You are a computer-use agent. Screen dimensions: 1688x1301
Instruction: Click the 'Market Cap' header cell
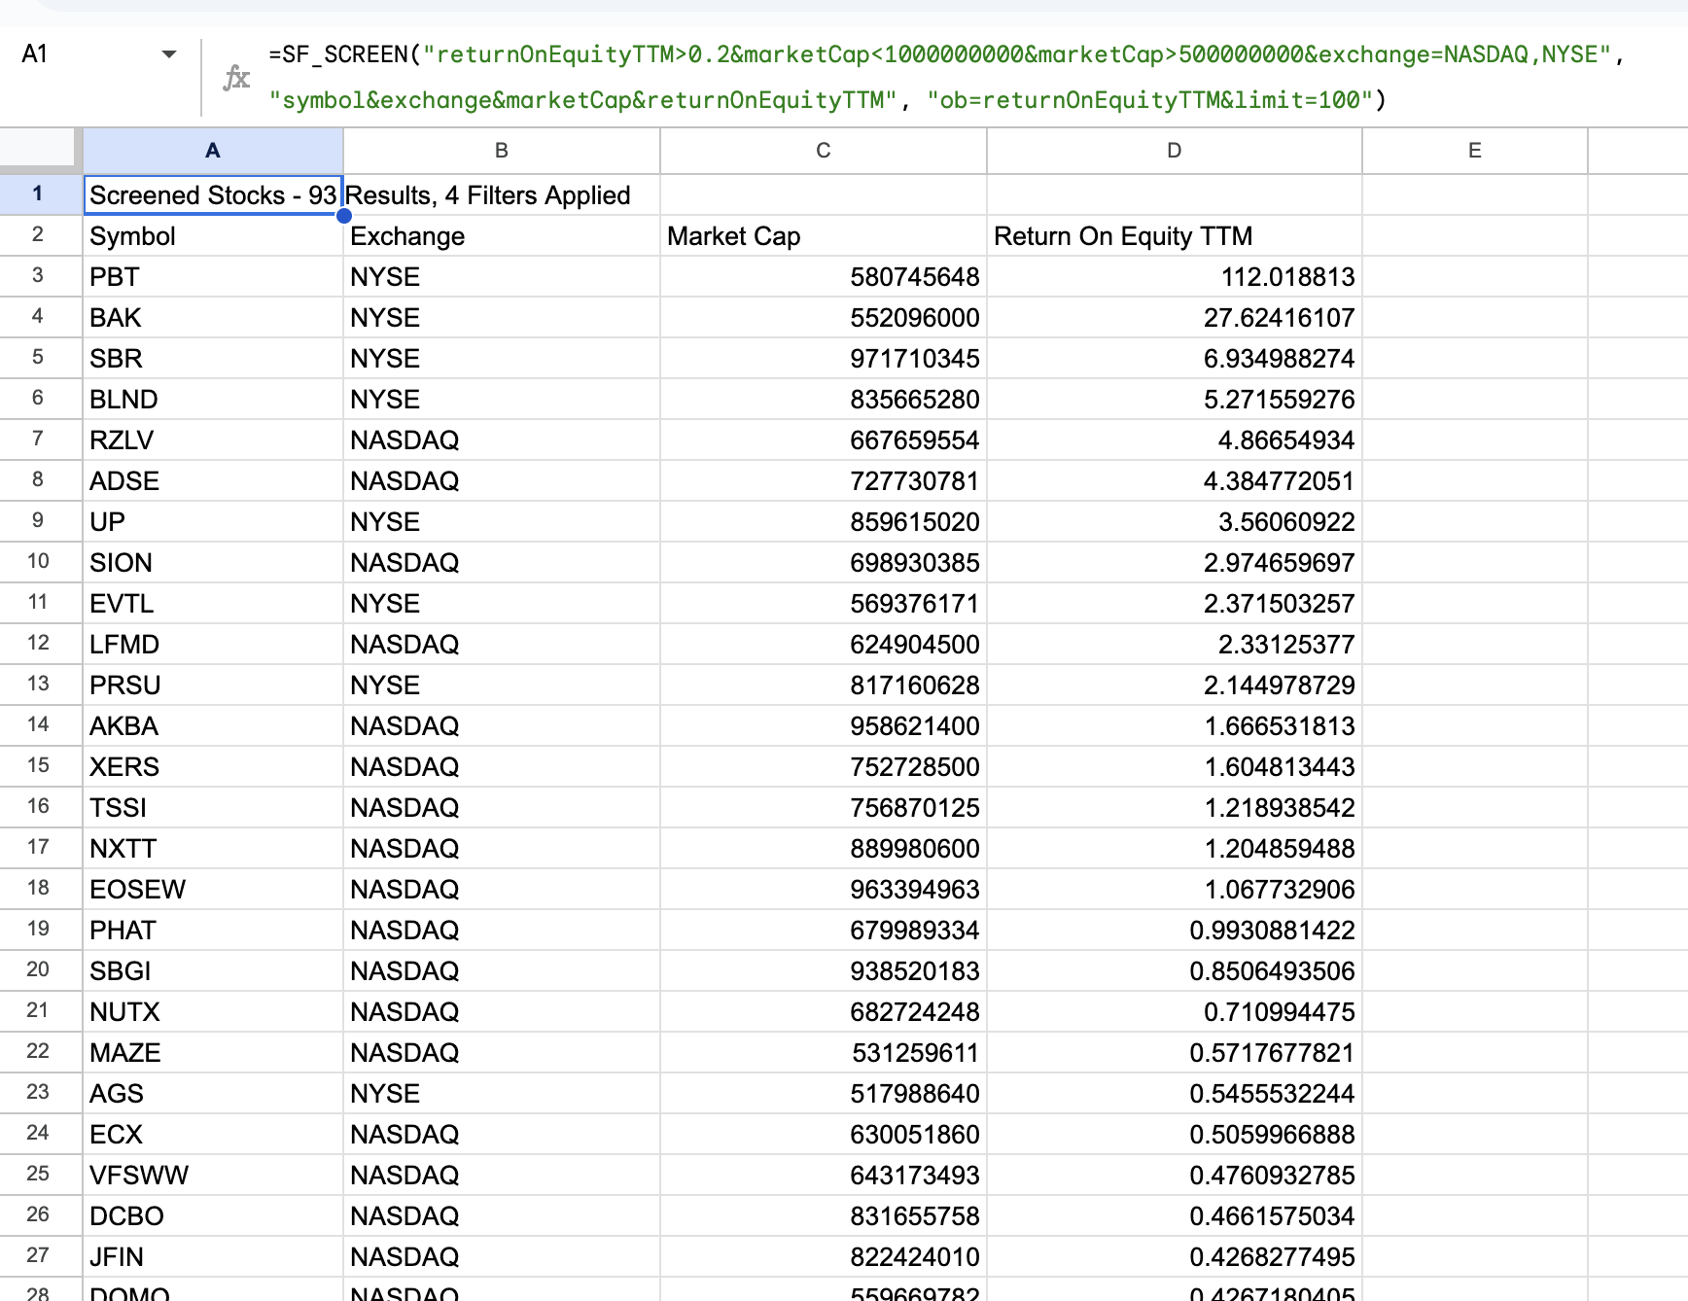pos(824,236)
